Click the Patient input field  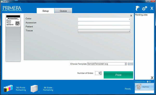104,27
